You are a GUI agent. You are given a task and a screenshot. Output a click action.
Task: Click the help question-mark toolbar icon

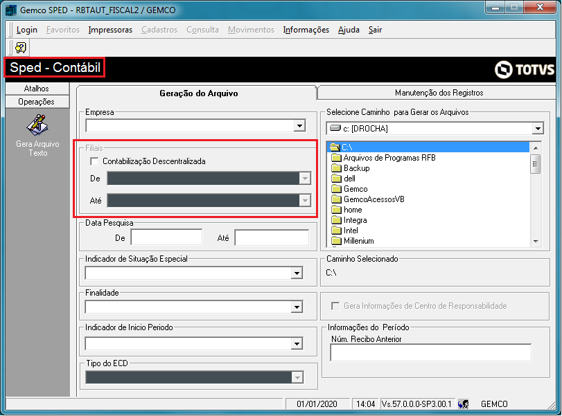(x=20, y=48)
